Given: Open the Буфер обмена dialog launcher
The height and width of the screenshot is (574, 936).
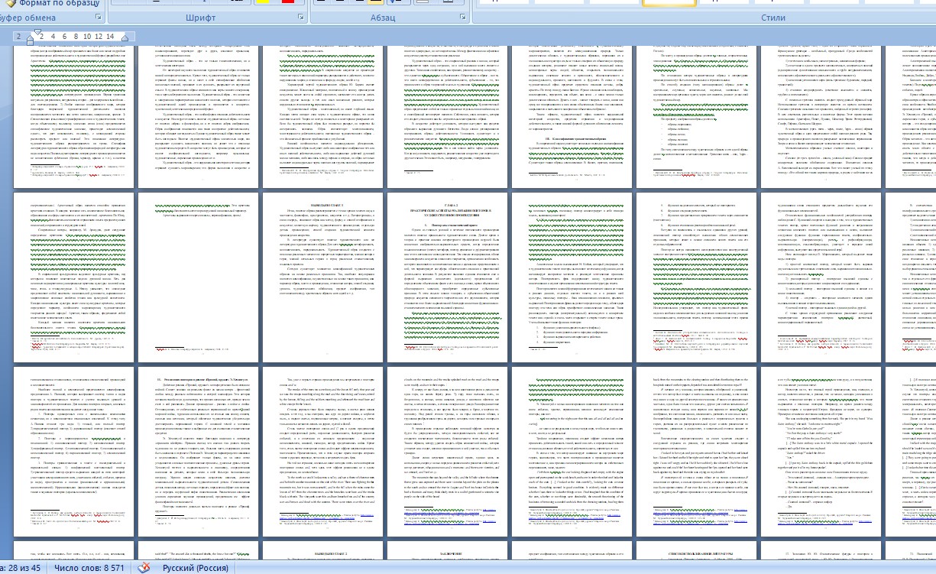Looking at the screenshot, I should (98, 17).
